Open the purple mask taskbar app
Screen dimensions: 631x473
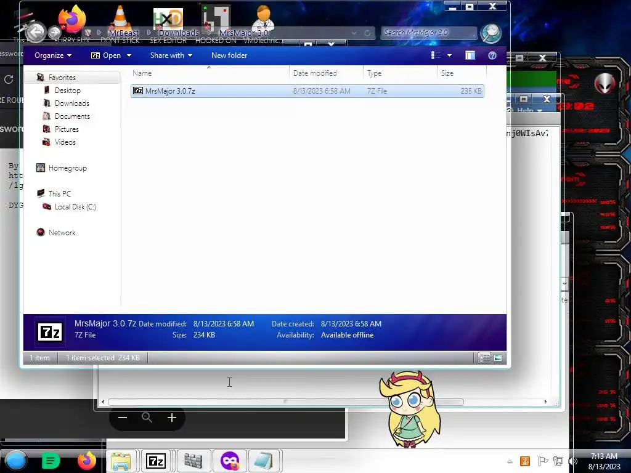[x=229, y=461]
